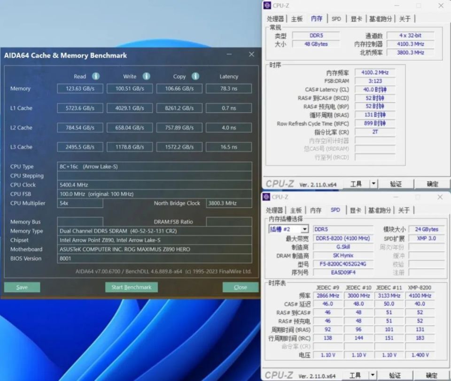Close the lower CPU-Z window
This screenshot has width=451, height=381.
coord(440,197)
